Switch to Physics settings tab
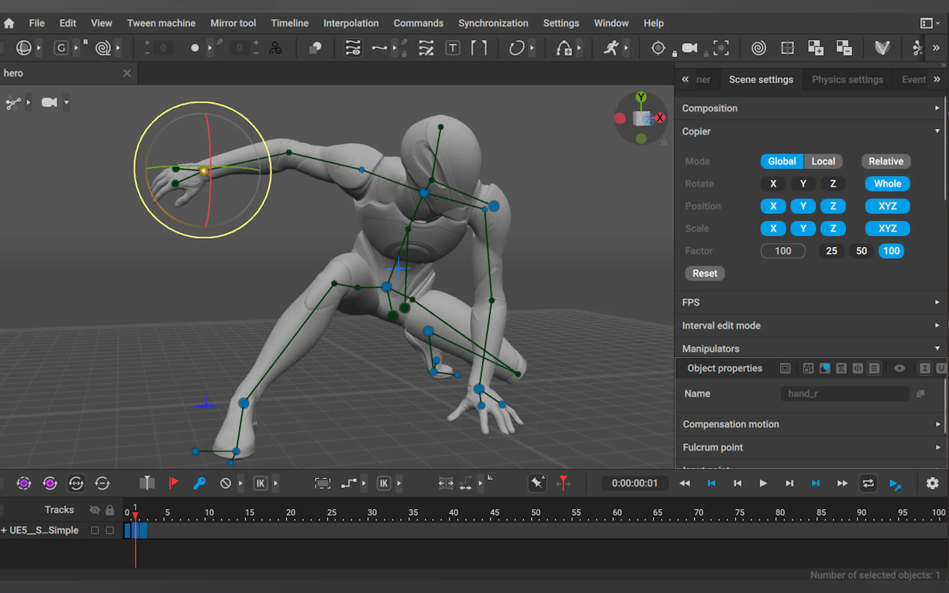 [x=847, y=80]
